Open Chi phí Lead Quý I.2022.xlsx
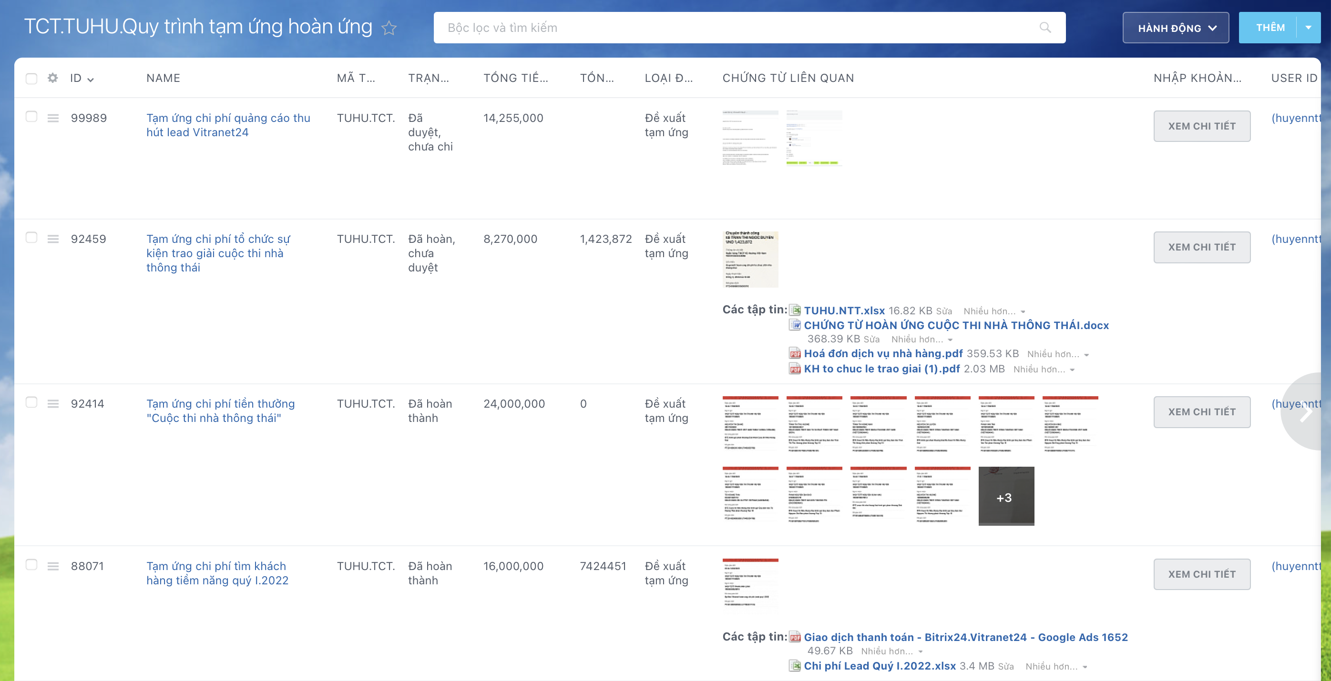The width and height of the screenshot is (1331, 681). 880,666
